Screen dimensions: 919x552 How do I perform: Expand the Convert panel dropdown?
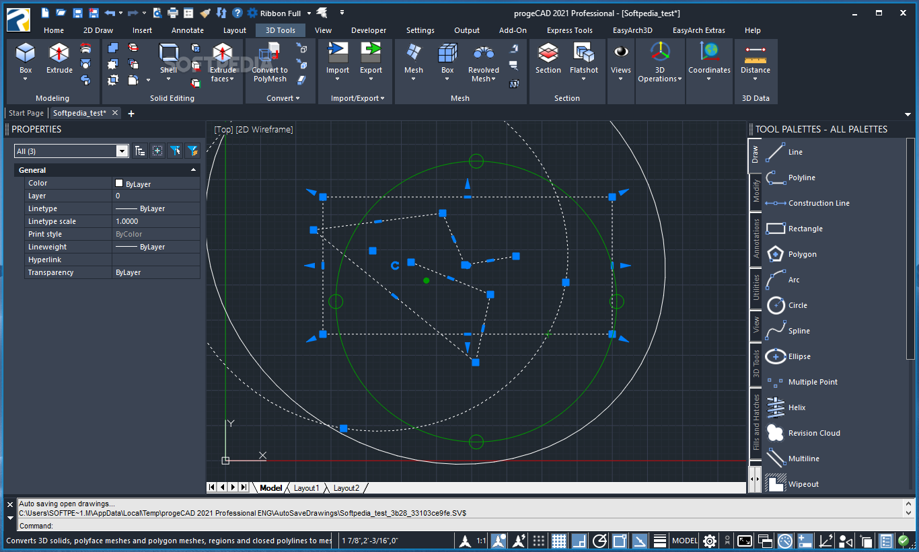(x=283, y=98)
